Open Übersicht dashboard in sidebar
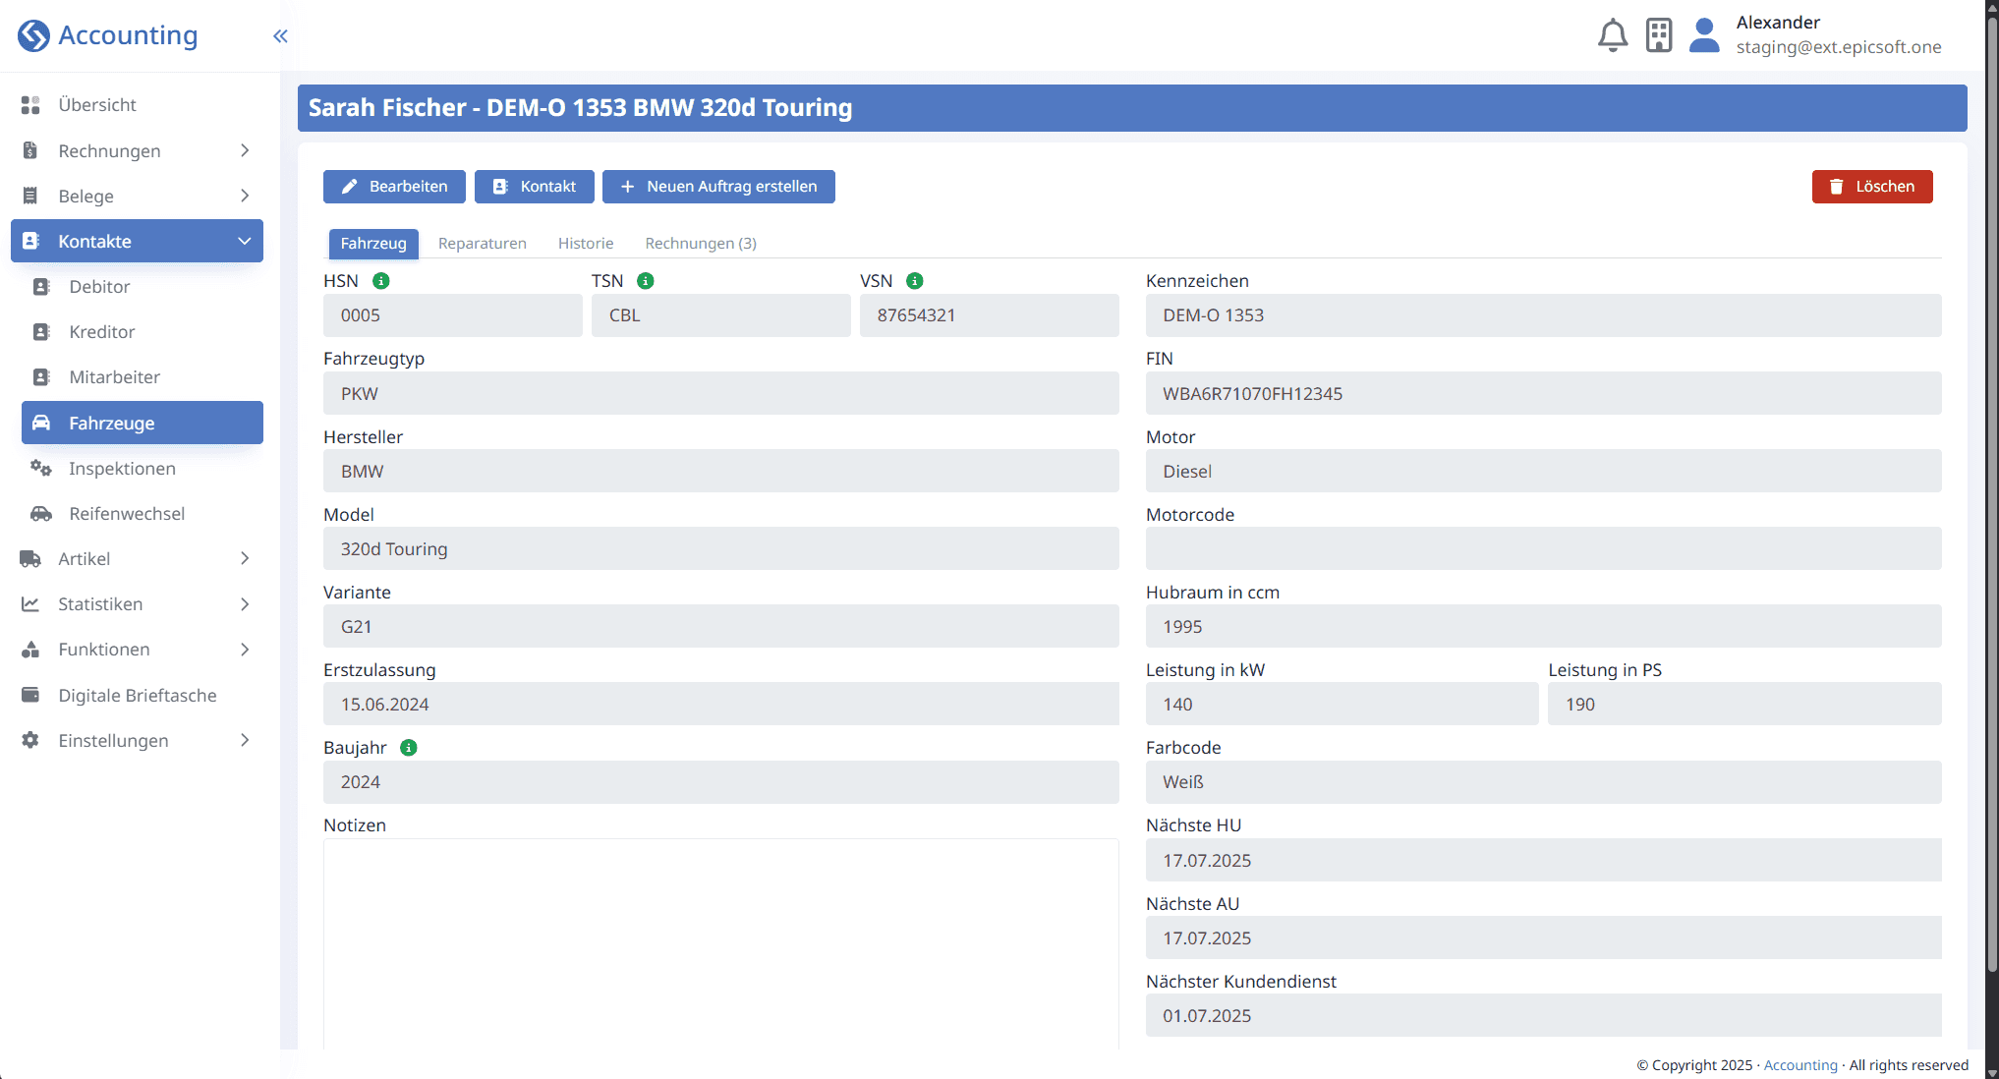 coord(137,105)
